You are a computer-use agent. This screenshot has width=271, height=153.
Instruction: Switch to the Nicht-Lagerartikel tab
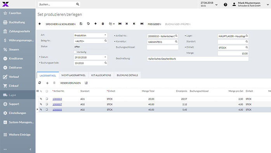point(73,75)
